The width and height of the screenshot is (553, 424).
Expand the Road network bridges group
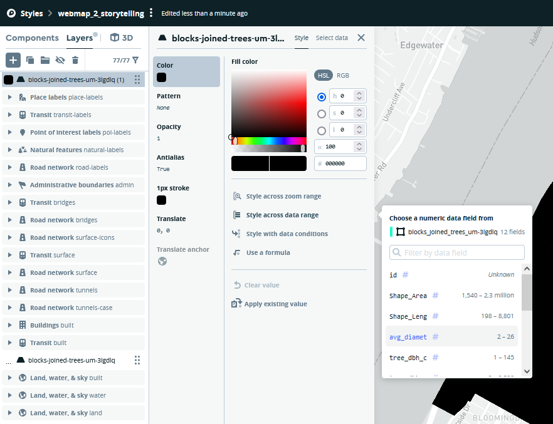pyautogui.click(x=10, y=220)
